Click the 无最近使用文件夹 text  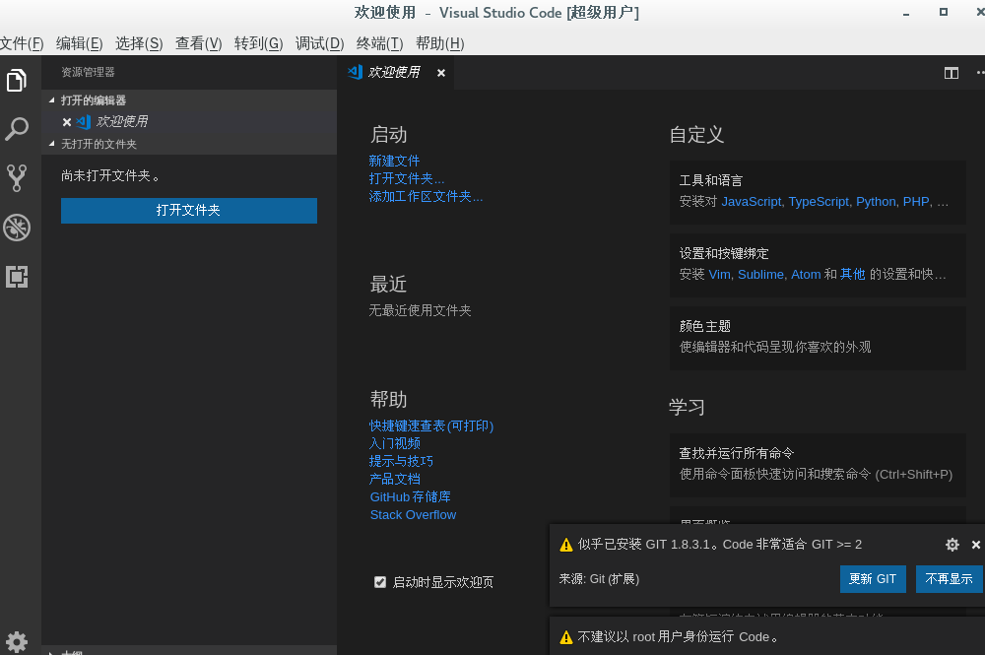click(x=421, y=310)
